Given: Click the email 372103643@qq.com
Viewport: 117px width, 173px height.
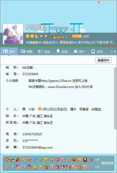Looking at the screenshot, I should coord(37,148).
